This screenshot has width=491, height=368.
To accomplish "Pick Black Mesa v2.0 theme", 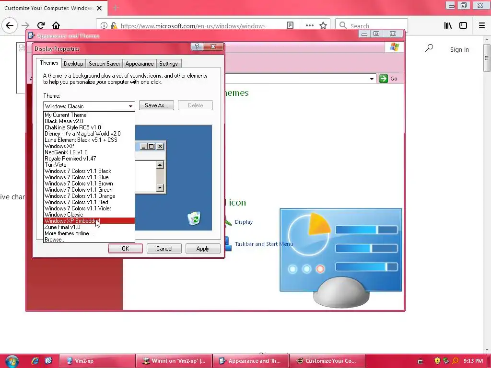I will coord(89,121).
